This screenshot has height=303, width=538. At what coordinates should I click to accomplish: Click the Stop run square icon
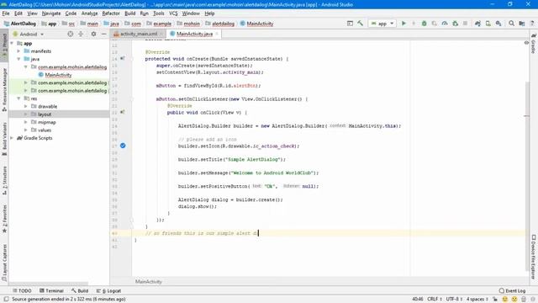(465, 24)
